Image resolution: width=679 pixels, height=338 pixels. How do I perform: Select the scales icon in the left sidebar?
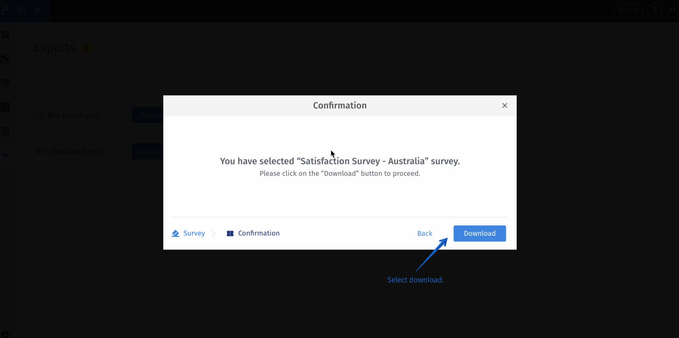[x=5, y=83]
